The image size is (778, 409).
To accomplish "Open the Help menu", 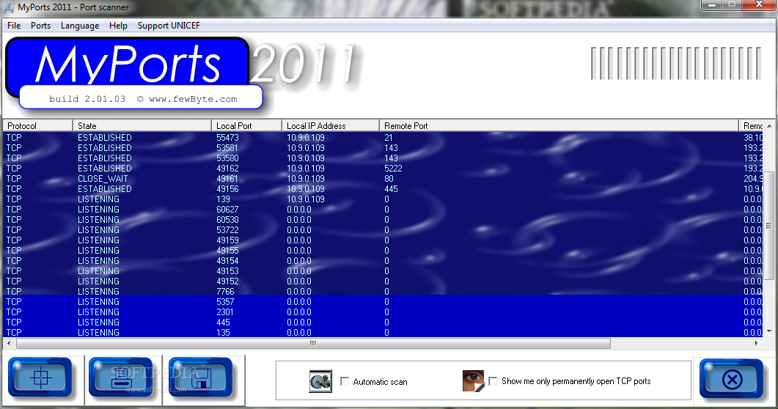I will [118, 25].
